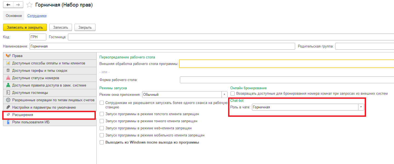Open the Права section
394x164 pixels.
[x=50, y=56]
